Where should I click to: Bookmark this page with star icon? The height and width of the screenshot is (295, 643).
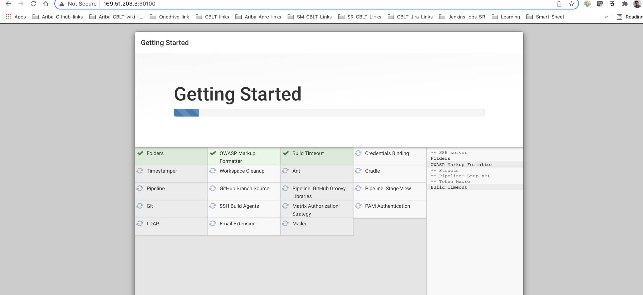coord(571,4)
